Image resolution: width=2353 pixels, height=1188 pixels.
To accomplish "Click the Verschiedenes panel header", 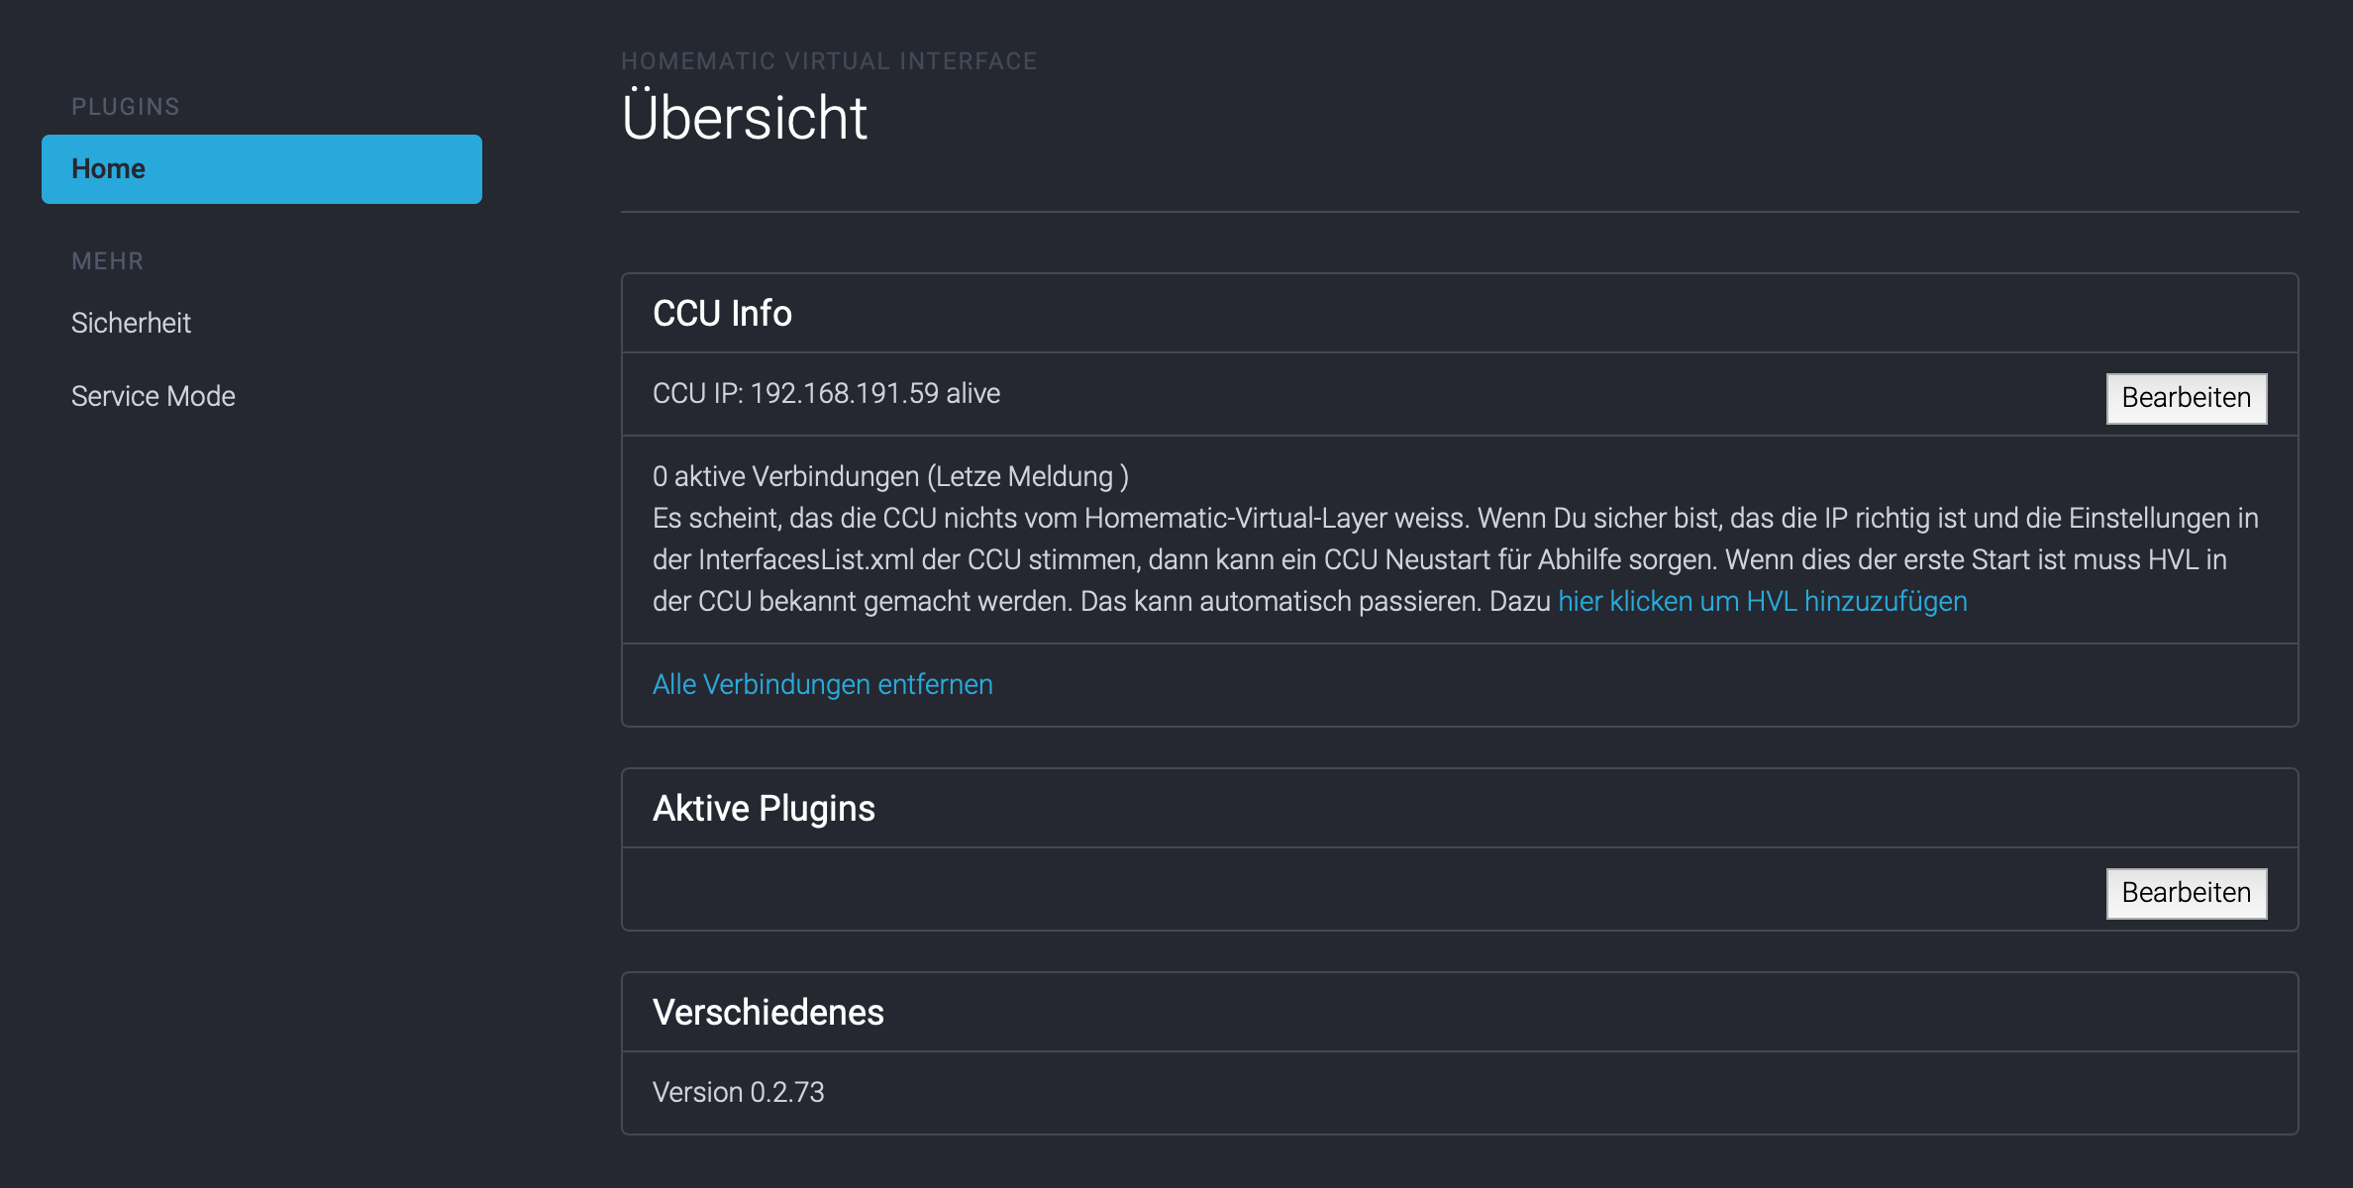I will point(768,1012).
